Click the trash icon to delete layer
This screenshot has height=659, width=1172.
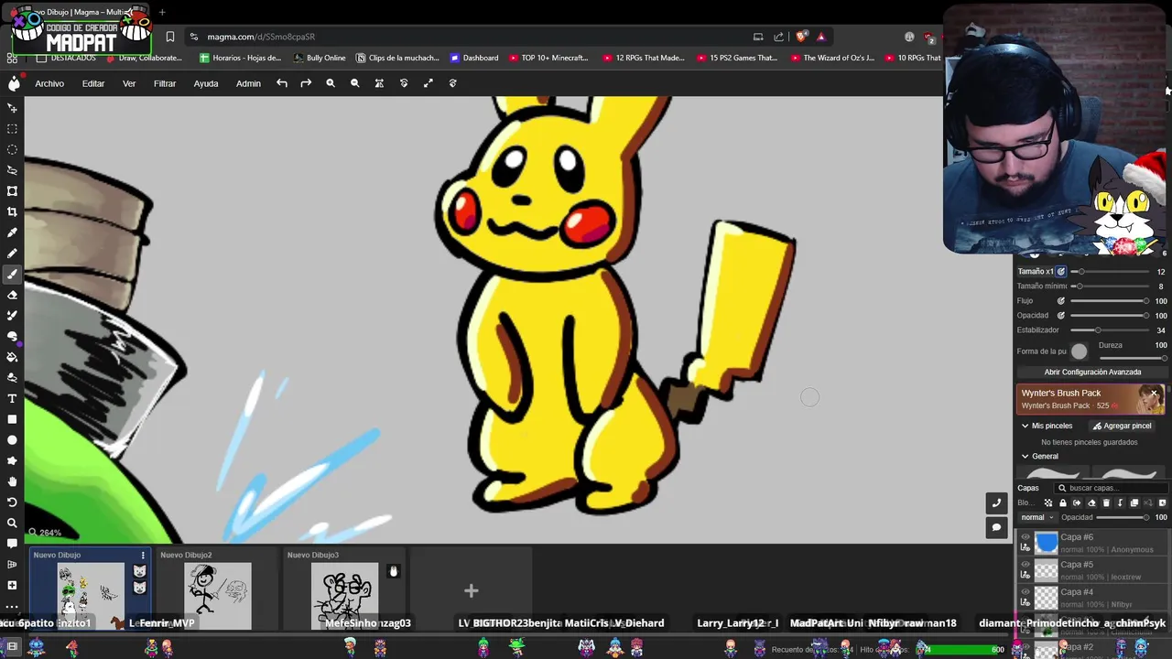pos(1106,502)
